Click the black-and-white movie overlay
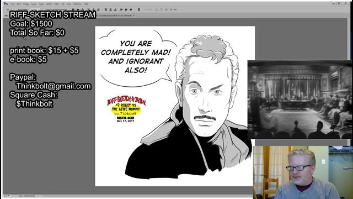The width and height of the screenshot is (353, 199). click(x=299, y=99)
